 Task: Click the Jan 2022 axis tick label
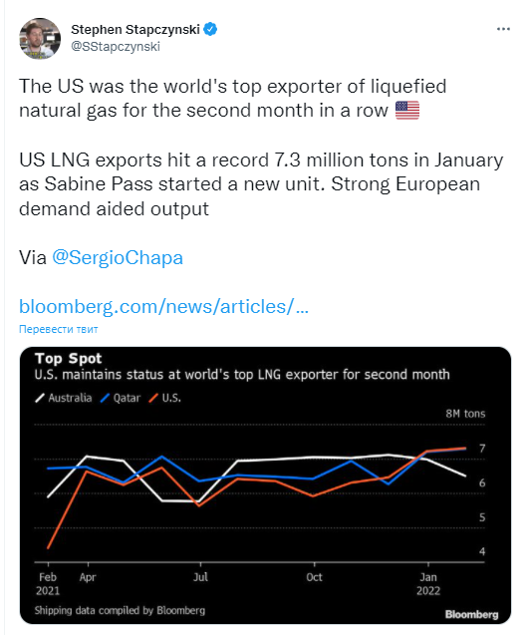click(428, 583)
